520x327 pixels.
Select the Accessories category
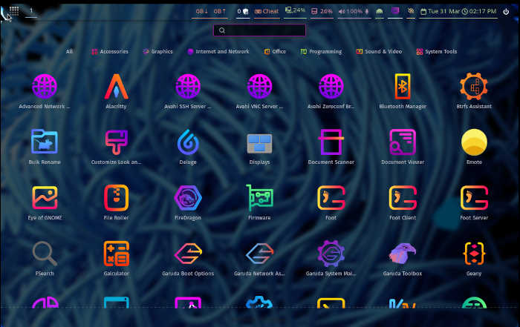(x=110, y=52)
